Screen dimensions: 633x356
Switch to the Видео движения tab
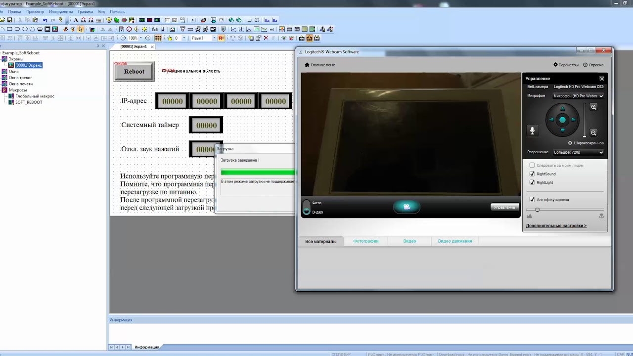(455, 241)
